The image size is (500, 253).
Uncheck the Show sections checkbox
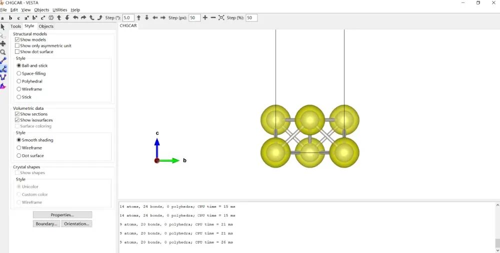click(x=17, y=114)
